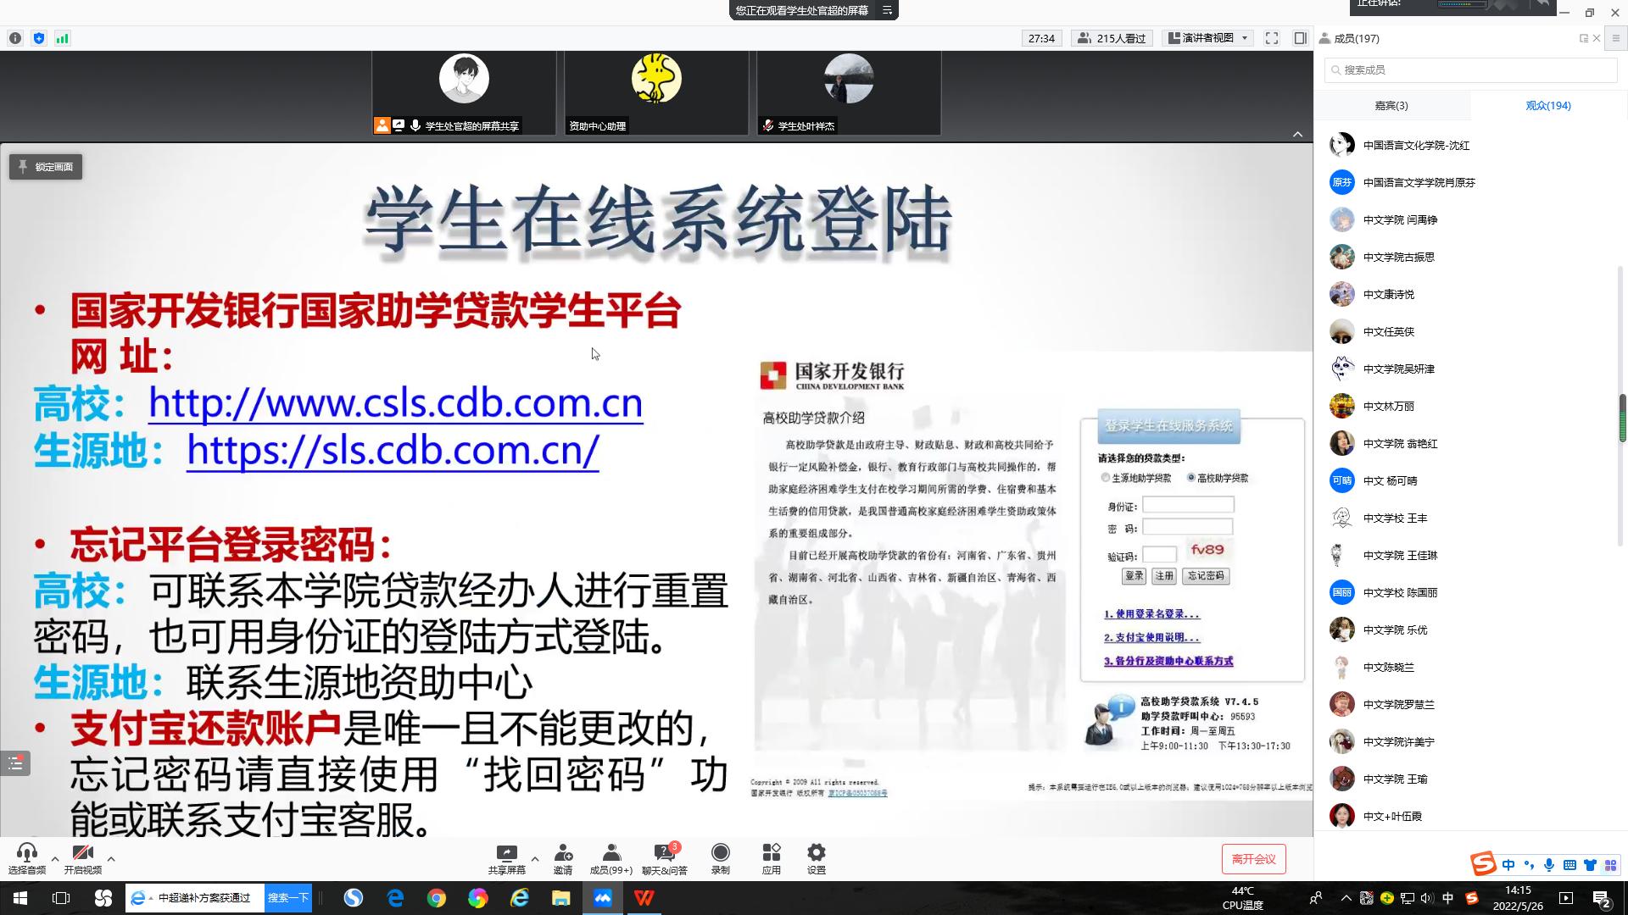Click the 离开会议 leave meeting button
Screen dimensions: 1628x915
pyautogui.click(x=1253, y=859)
